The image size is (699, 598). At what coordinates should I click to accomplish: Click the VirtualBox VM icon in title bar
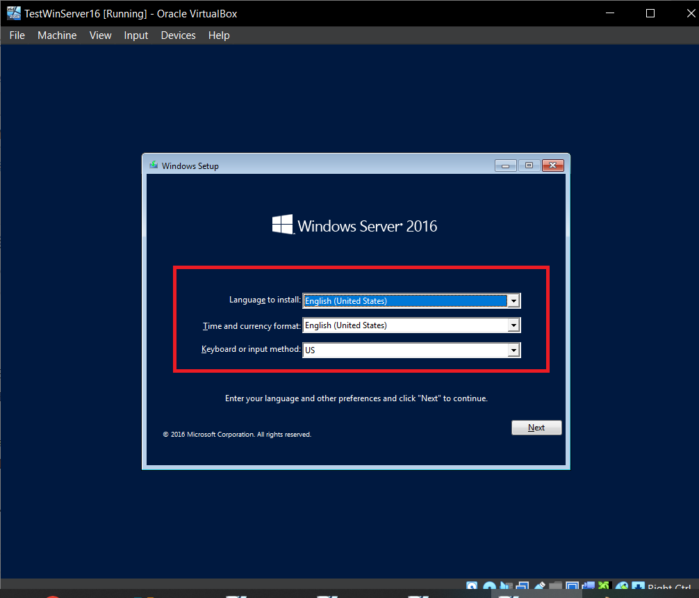point(13,13)
